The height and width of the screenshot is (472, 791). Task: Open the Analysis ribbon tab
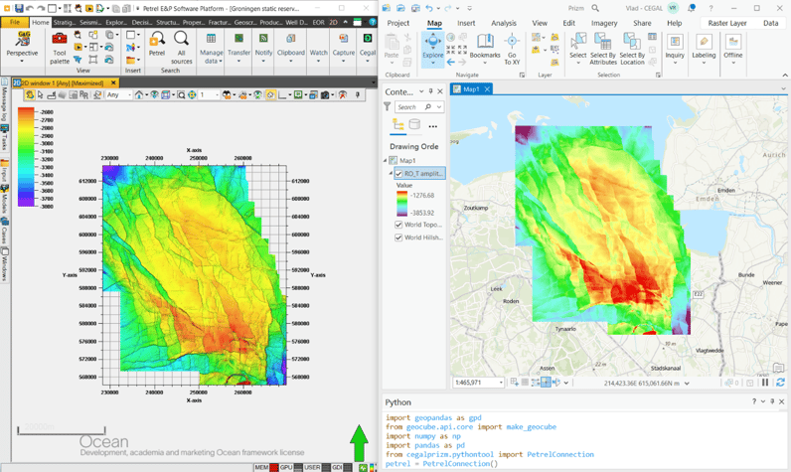tap(504, 23)
